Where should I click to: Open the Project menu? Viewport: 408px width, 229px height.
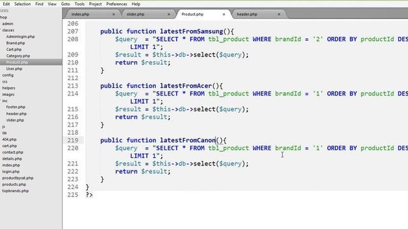(x=95, y=4)
